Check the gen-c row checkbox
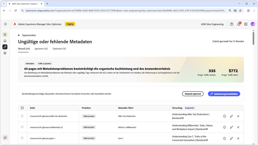258x145 pixels. 22,138
